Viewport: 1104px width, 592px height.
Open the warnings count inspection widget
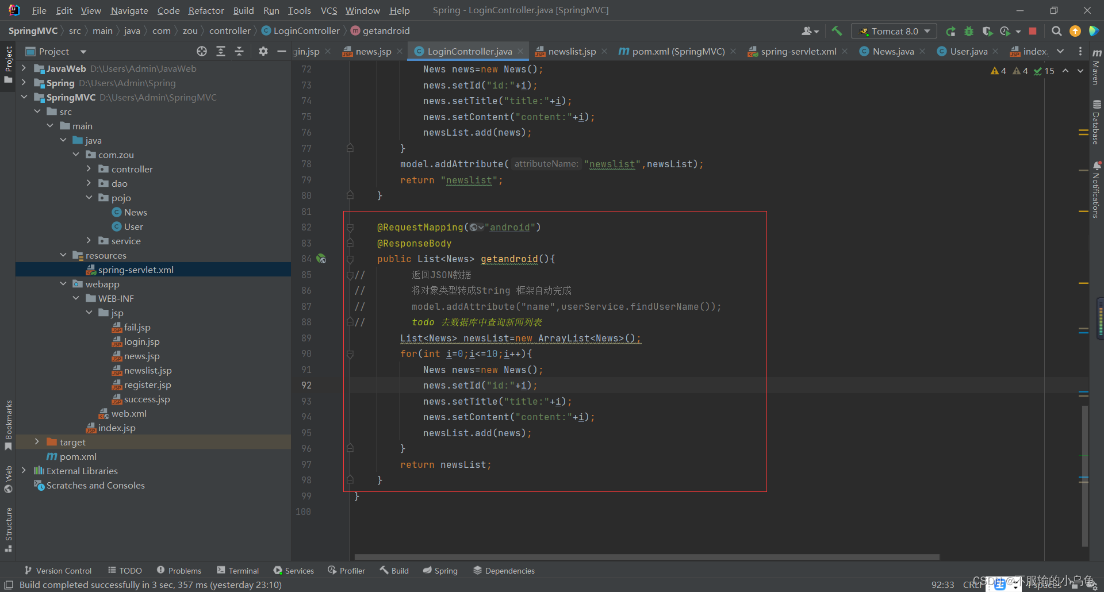[x=1022, y=71]
